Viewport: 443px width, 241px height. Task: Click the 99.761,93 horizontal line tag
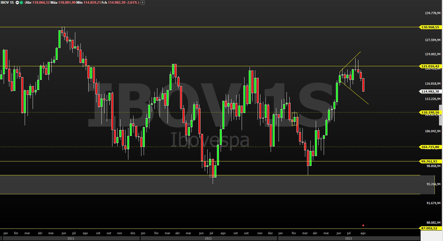(x=429, y=161)
